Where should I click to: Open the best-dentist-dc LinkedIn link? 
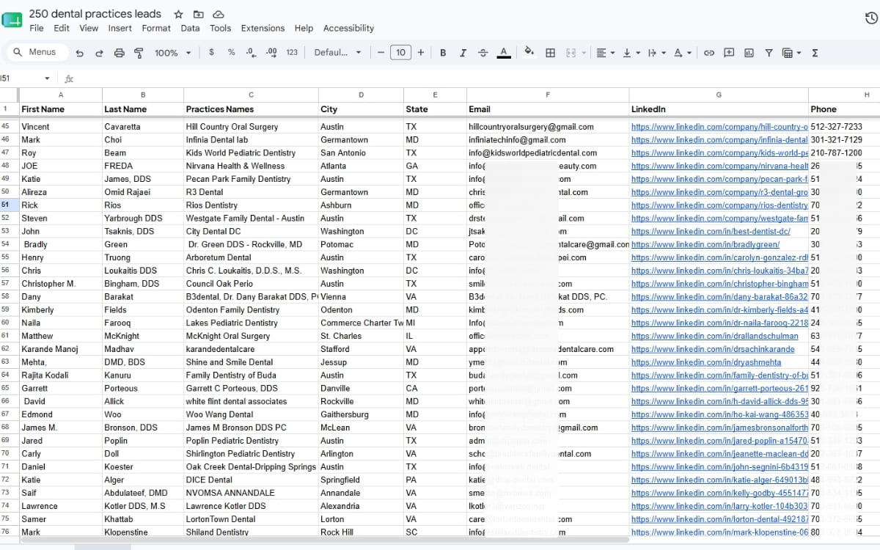(x=711, y=231)
